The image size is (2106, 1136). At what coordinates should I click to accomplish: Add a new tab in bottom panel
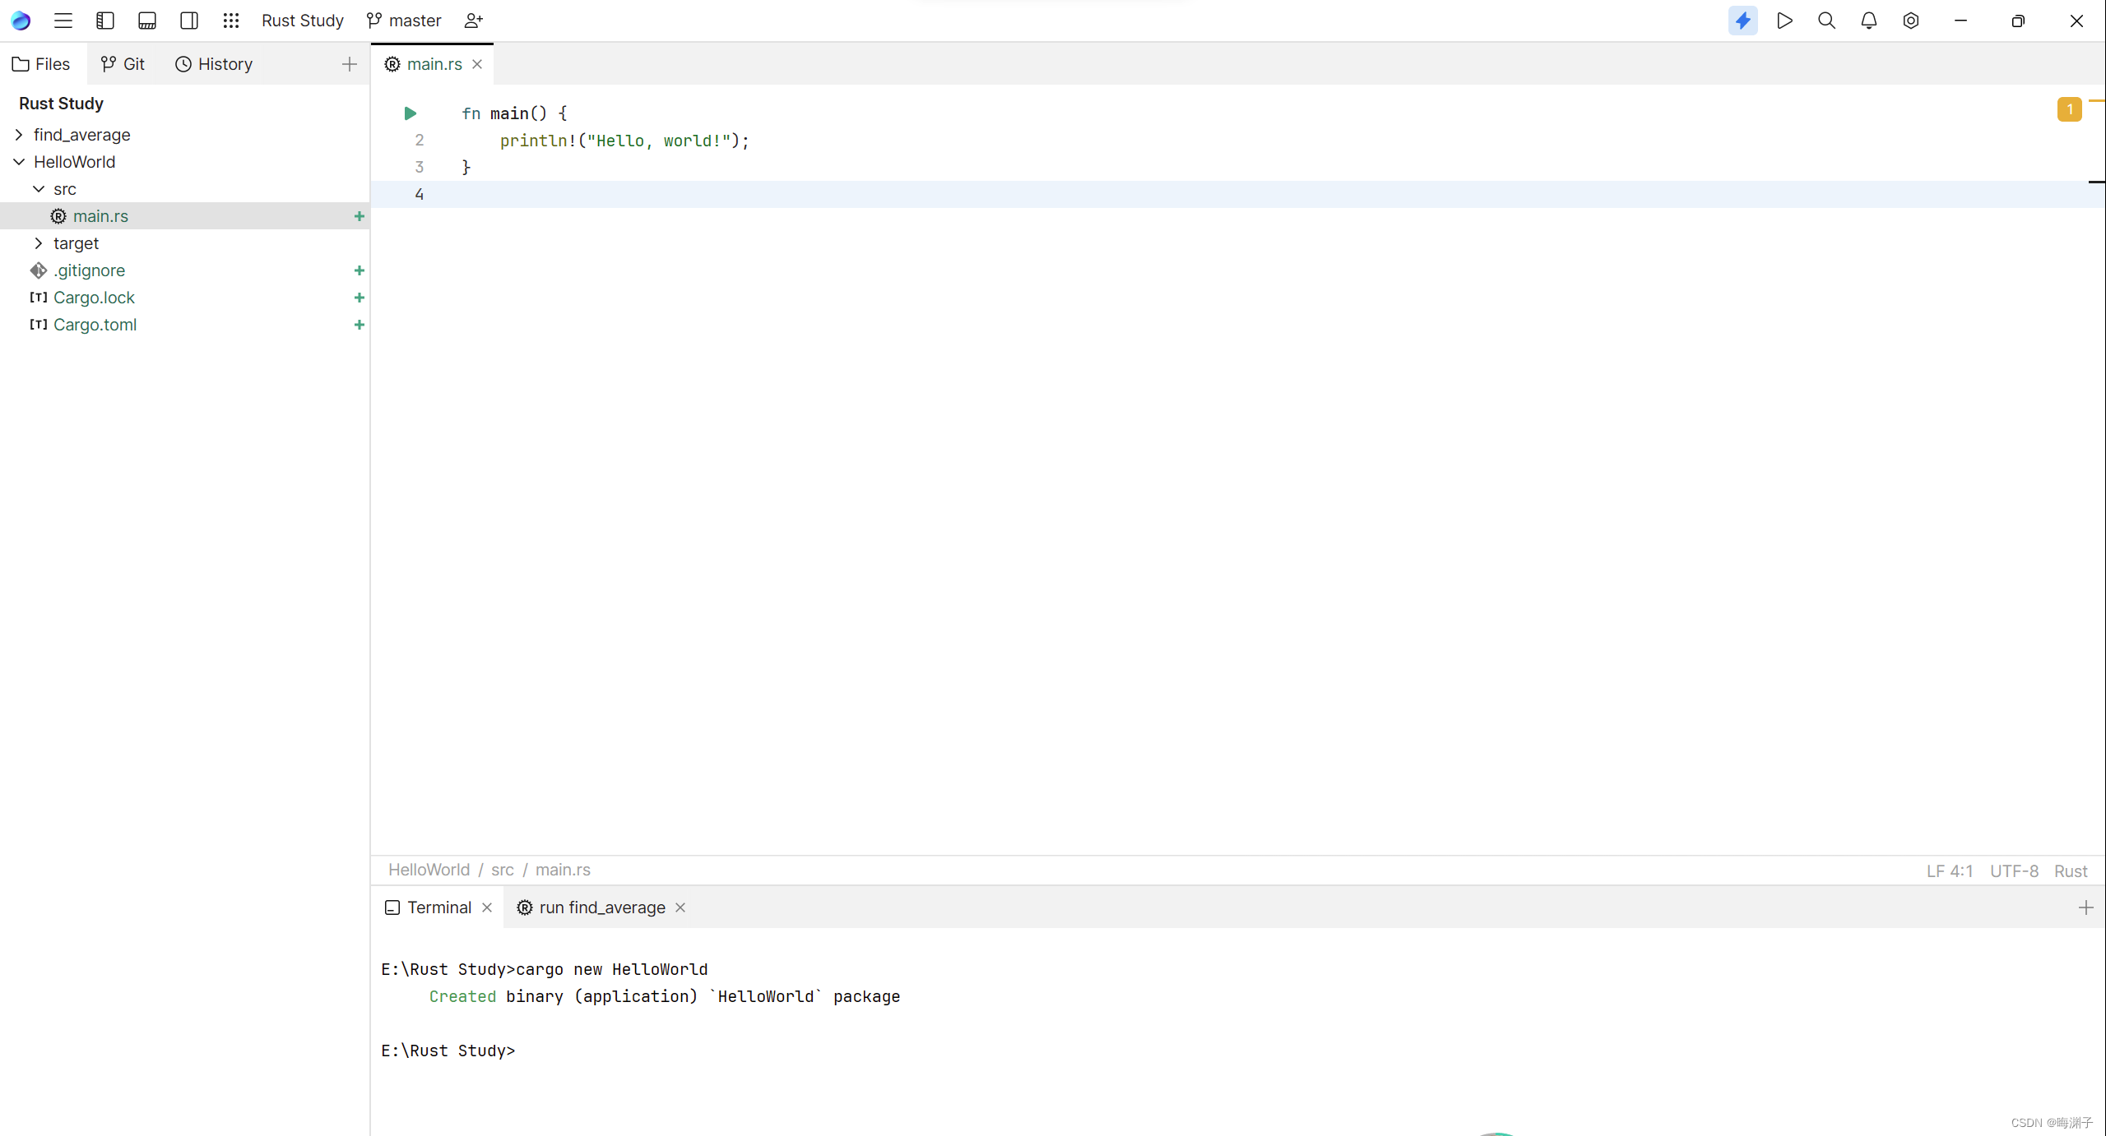point(2085,907)
